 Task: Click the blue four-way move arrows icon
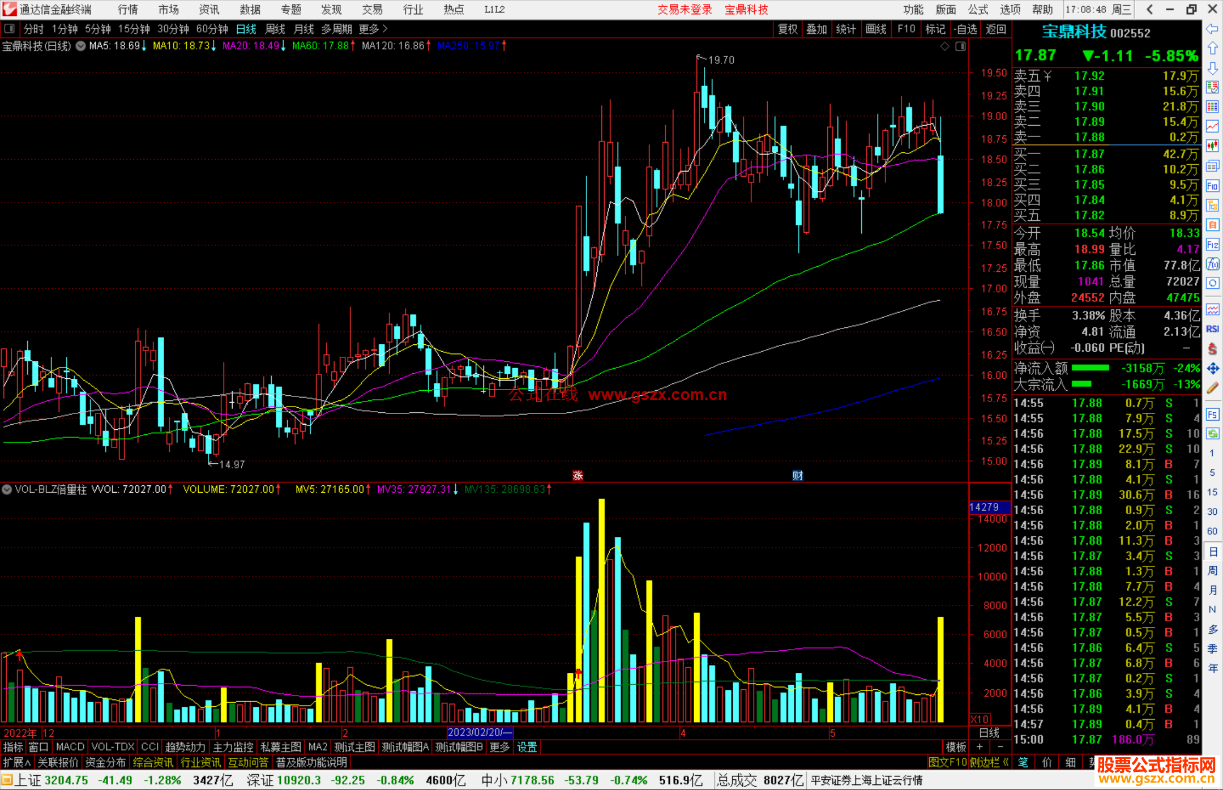(x=1212, y=369)
